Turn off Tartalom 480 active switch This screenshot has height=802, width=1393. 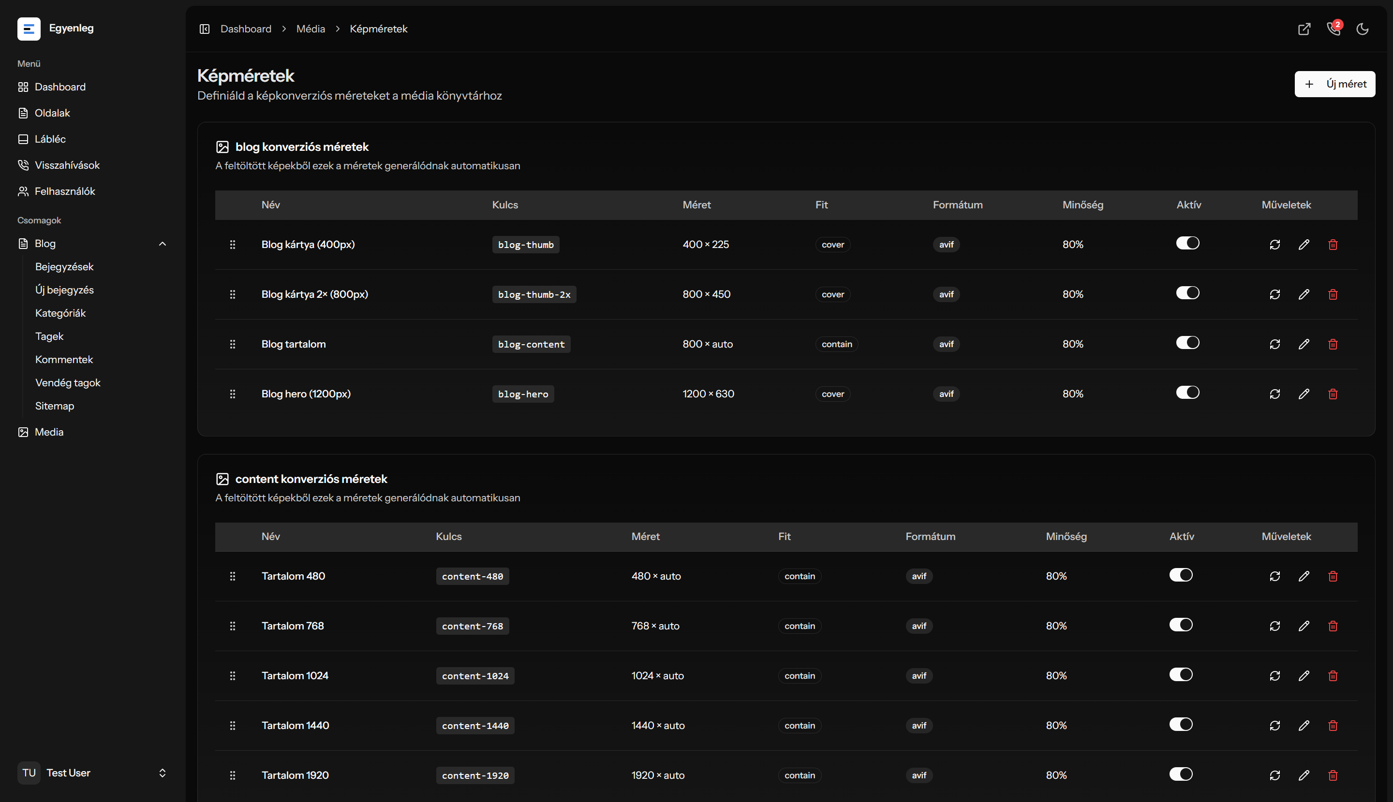1180,575
